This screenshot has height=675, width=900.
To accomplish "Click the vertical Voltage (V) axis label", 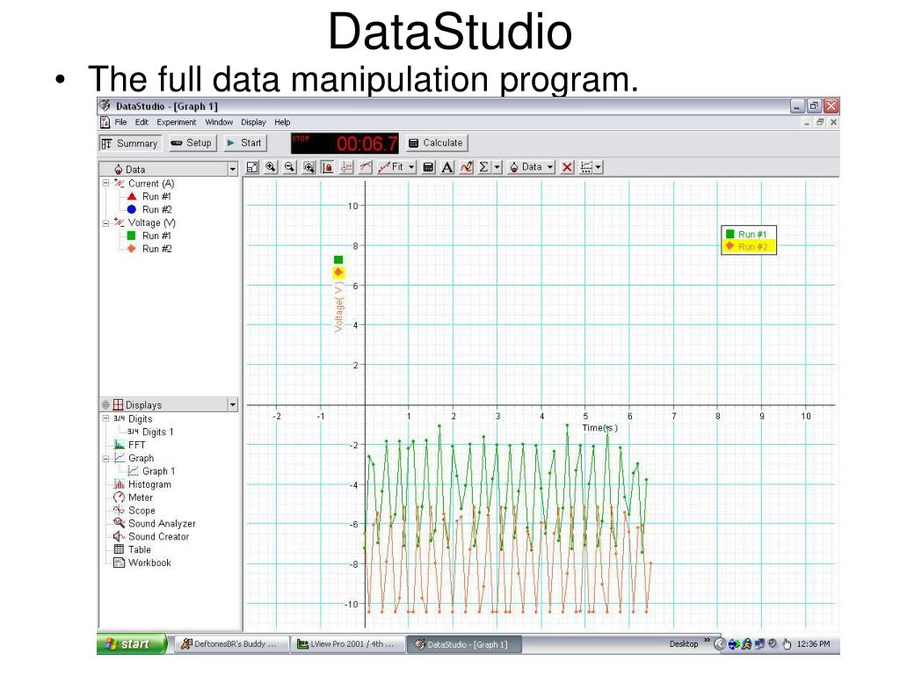I will tap(338, 307).
